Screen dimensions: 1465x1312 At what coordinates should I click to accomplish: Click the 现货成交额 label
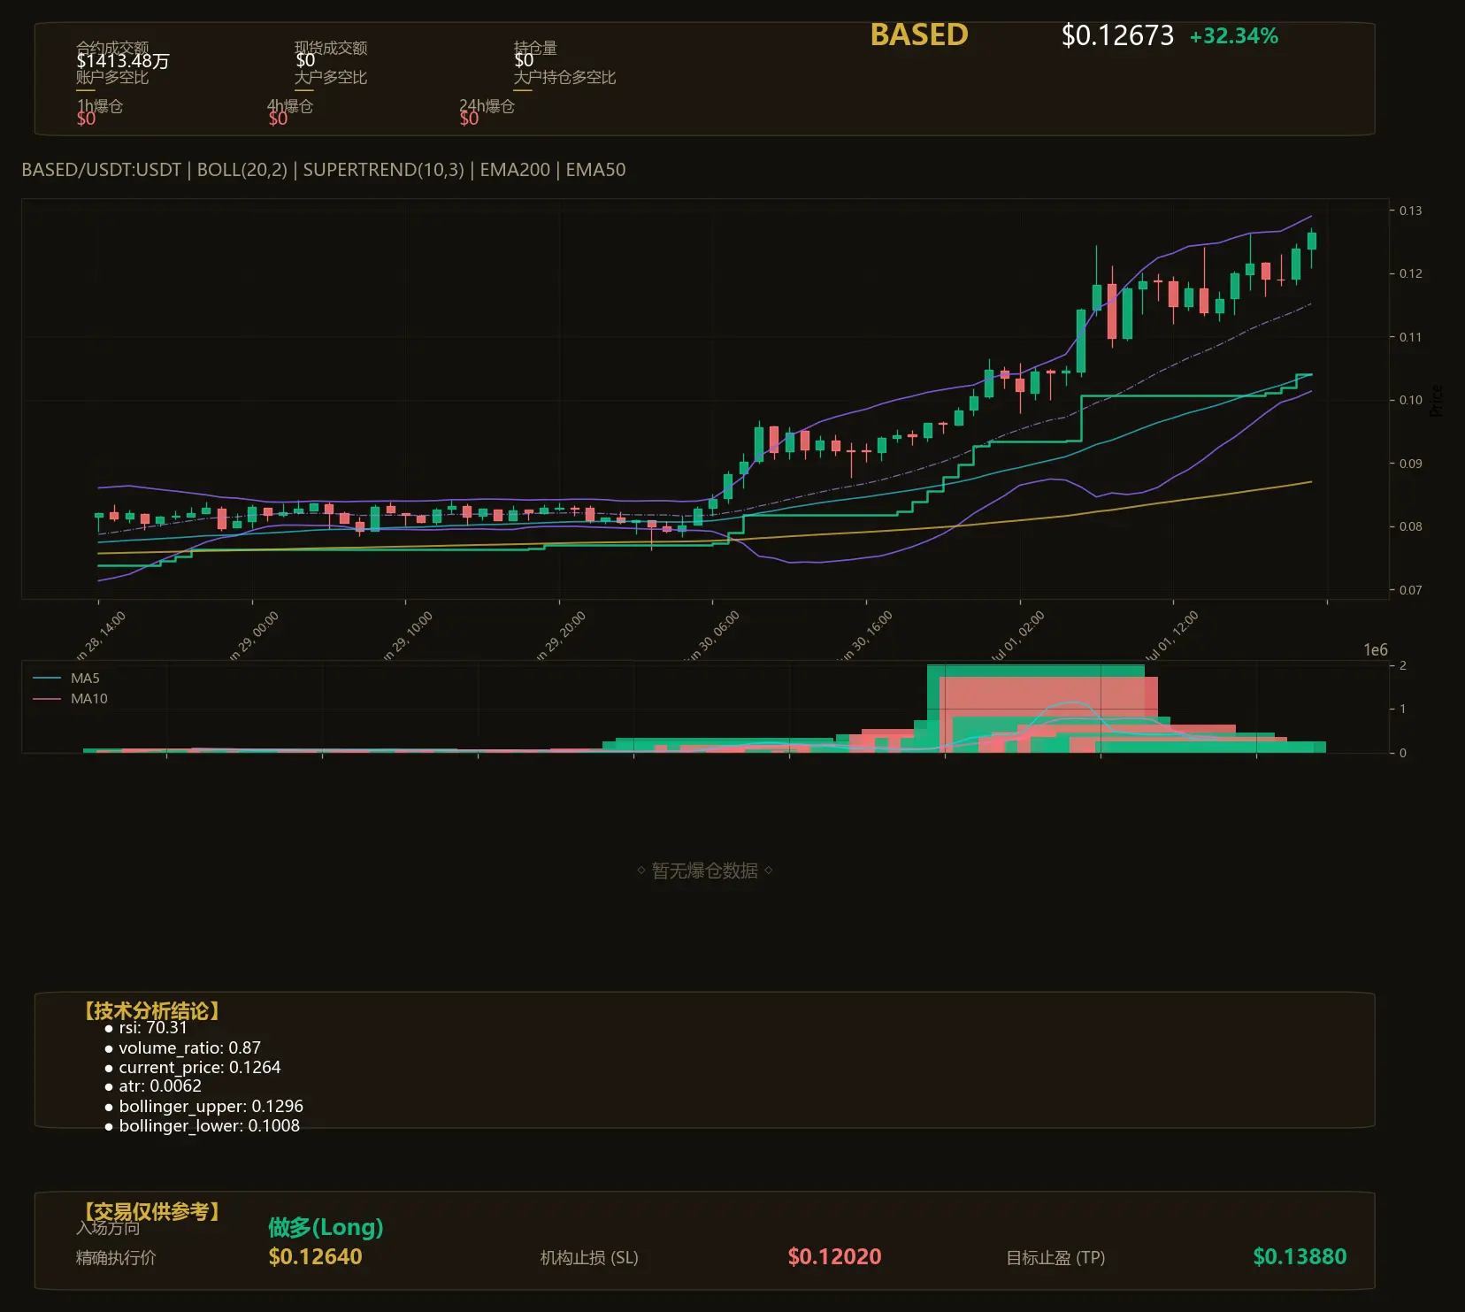331,48
